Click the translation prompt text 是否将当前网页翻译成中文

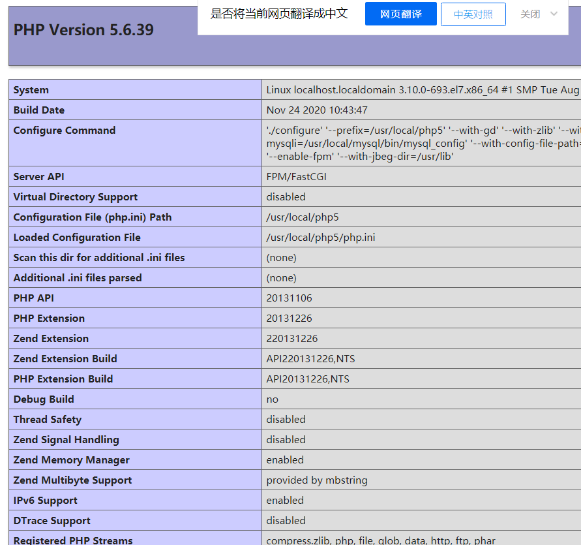(279, 14)
